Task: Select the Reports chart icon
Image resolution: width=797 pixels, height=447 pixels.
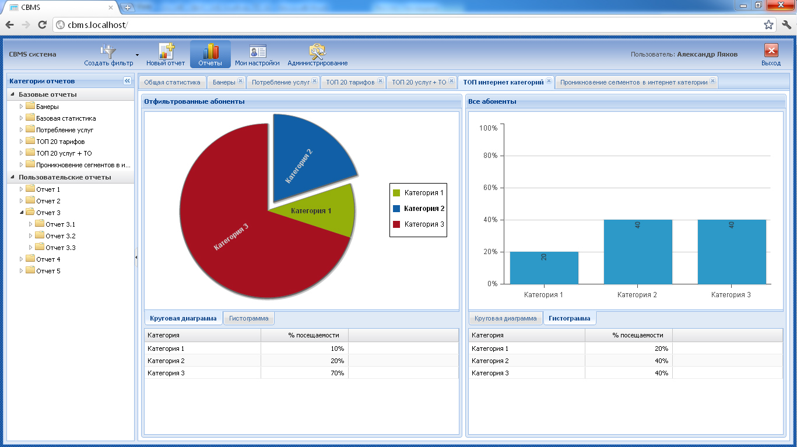Action: point(210,51)
